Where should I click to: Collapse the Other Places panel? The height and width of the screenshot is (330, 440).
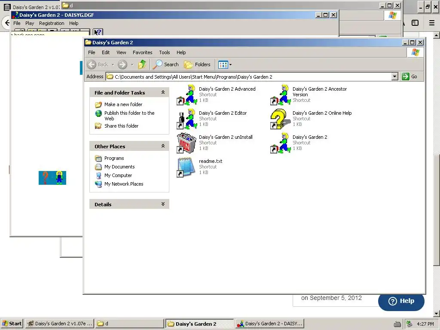pos(163,146)
